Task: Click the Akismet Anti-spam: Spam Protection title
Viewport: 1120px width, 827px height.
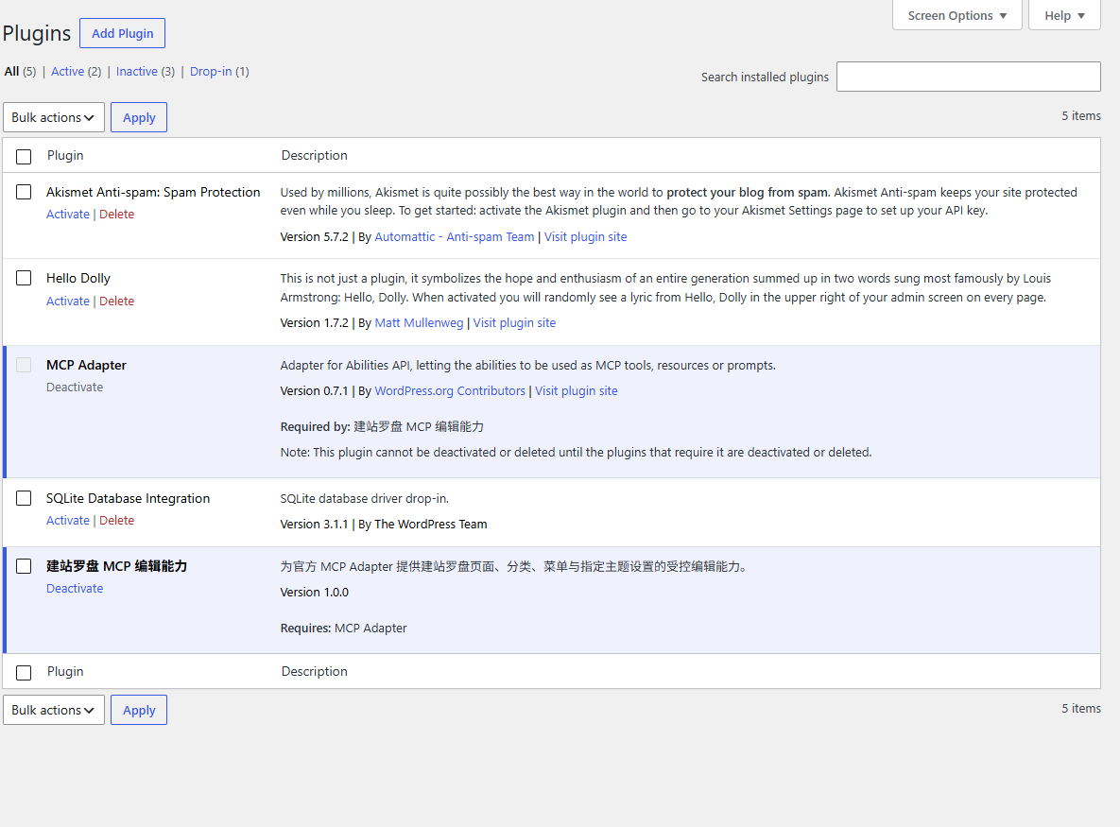Action: click(x=153, y=192)
